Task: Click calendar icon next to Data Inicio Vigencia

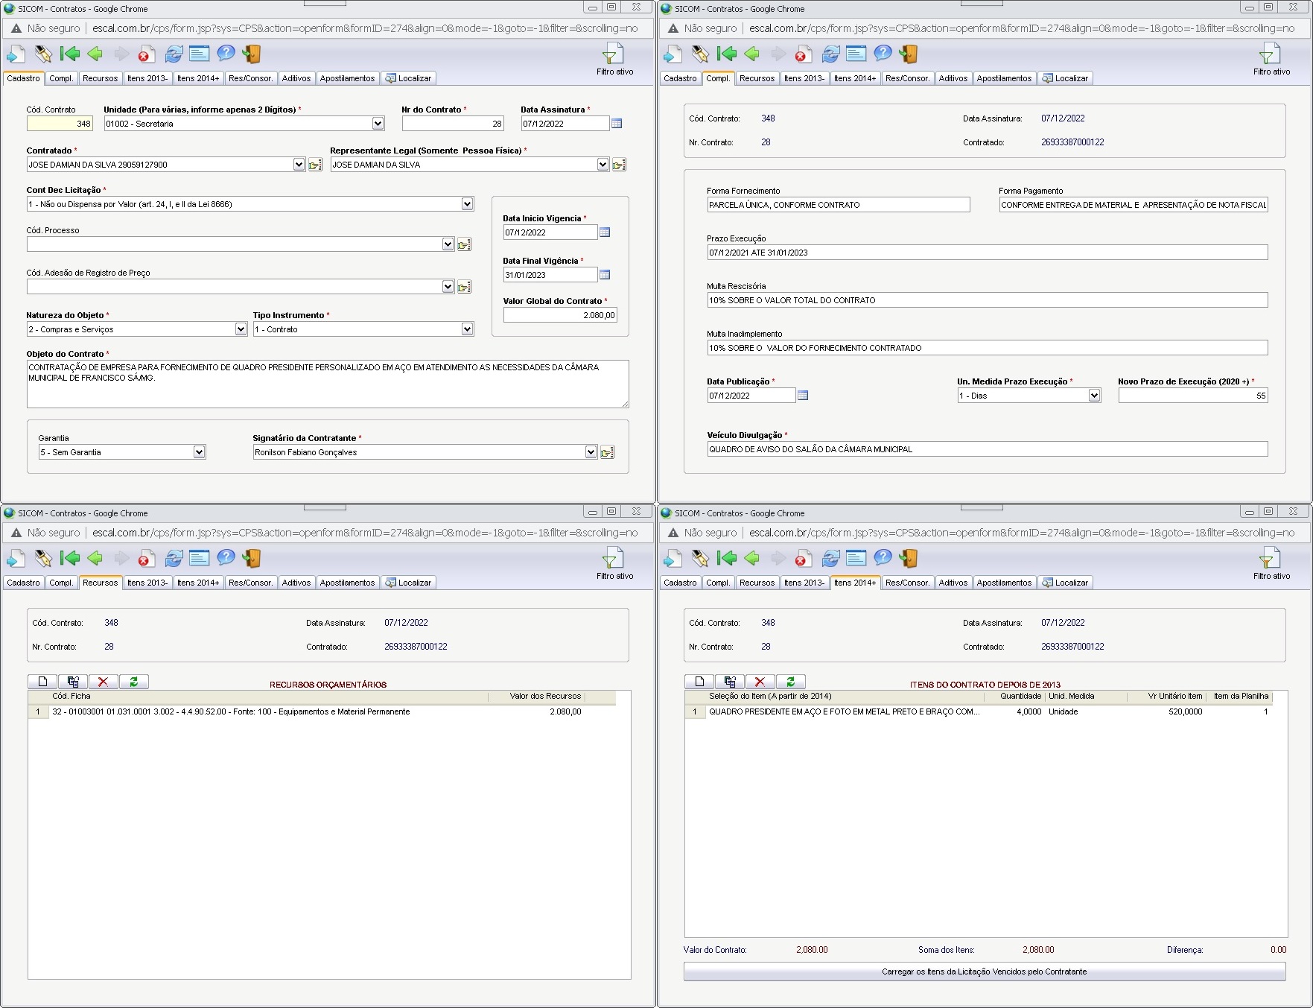Action: [605, 232]
